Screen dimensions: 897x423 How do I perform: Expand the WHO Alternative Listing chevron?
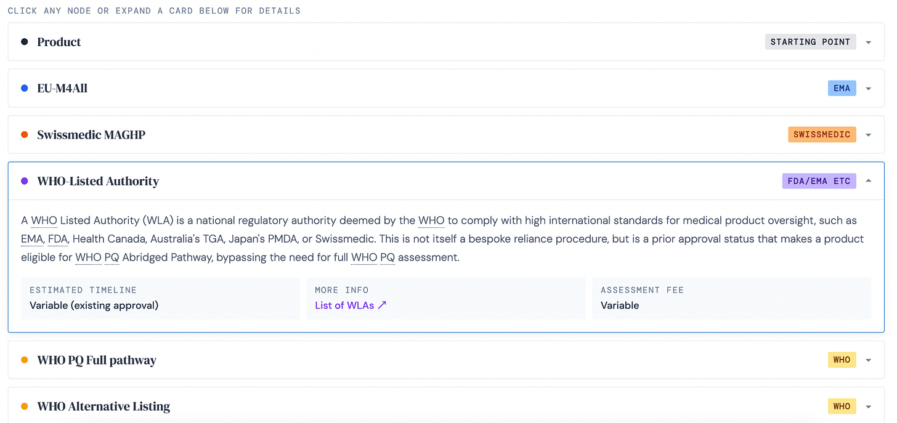[x=868, y=406]
